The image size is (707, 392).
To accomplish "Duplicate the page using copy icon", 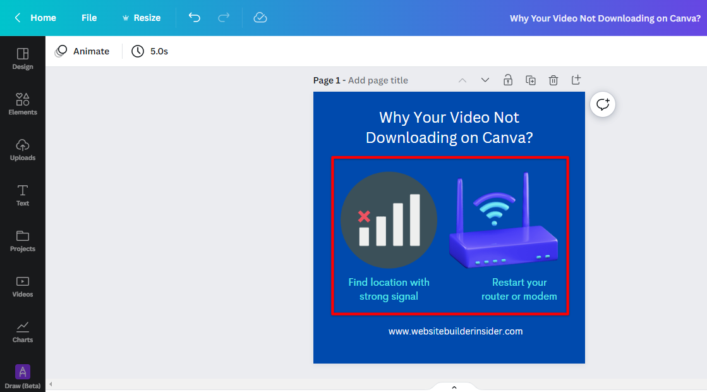I will (x=531, y=80).
